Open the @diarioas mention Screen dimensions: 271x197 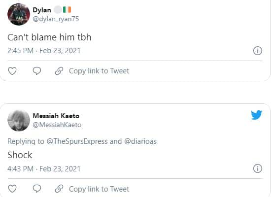140,141
